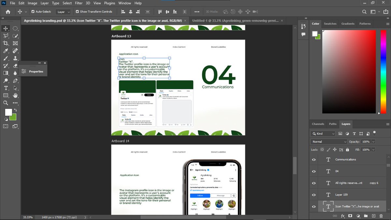The width and height of the screenshot is (391, 220).
Task: Toggle layer filtering switch on
Action: coord(374,133)
